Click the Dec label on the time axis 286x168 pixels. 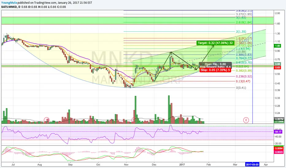coord(154,165)
